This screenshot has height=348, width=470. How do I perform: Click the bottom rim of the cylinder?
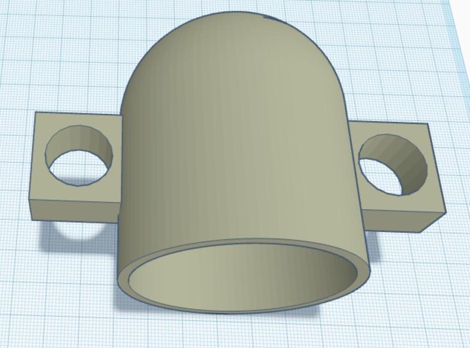coord(235,307)
